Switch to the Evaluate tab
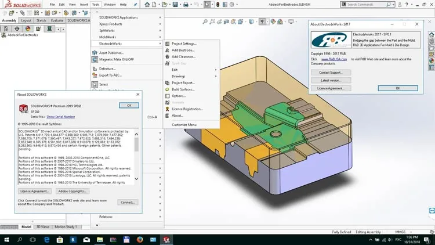 pyautogui.click(x=57, y=20)
